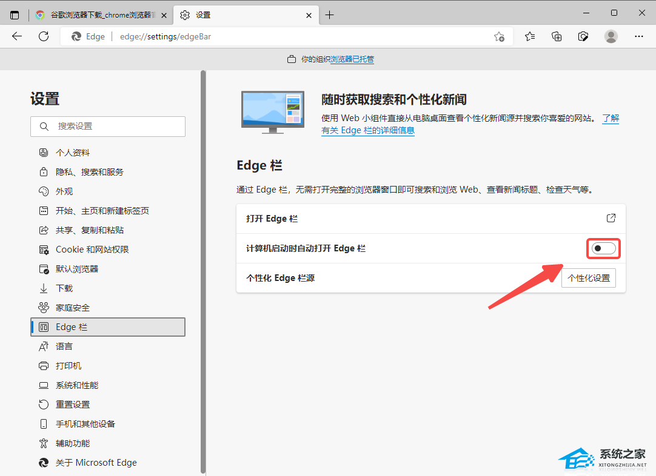Click the 个性化设置 button

click(x=588, y=278)
